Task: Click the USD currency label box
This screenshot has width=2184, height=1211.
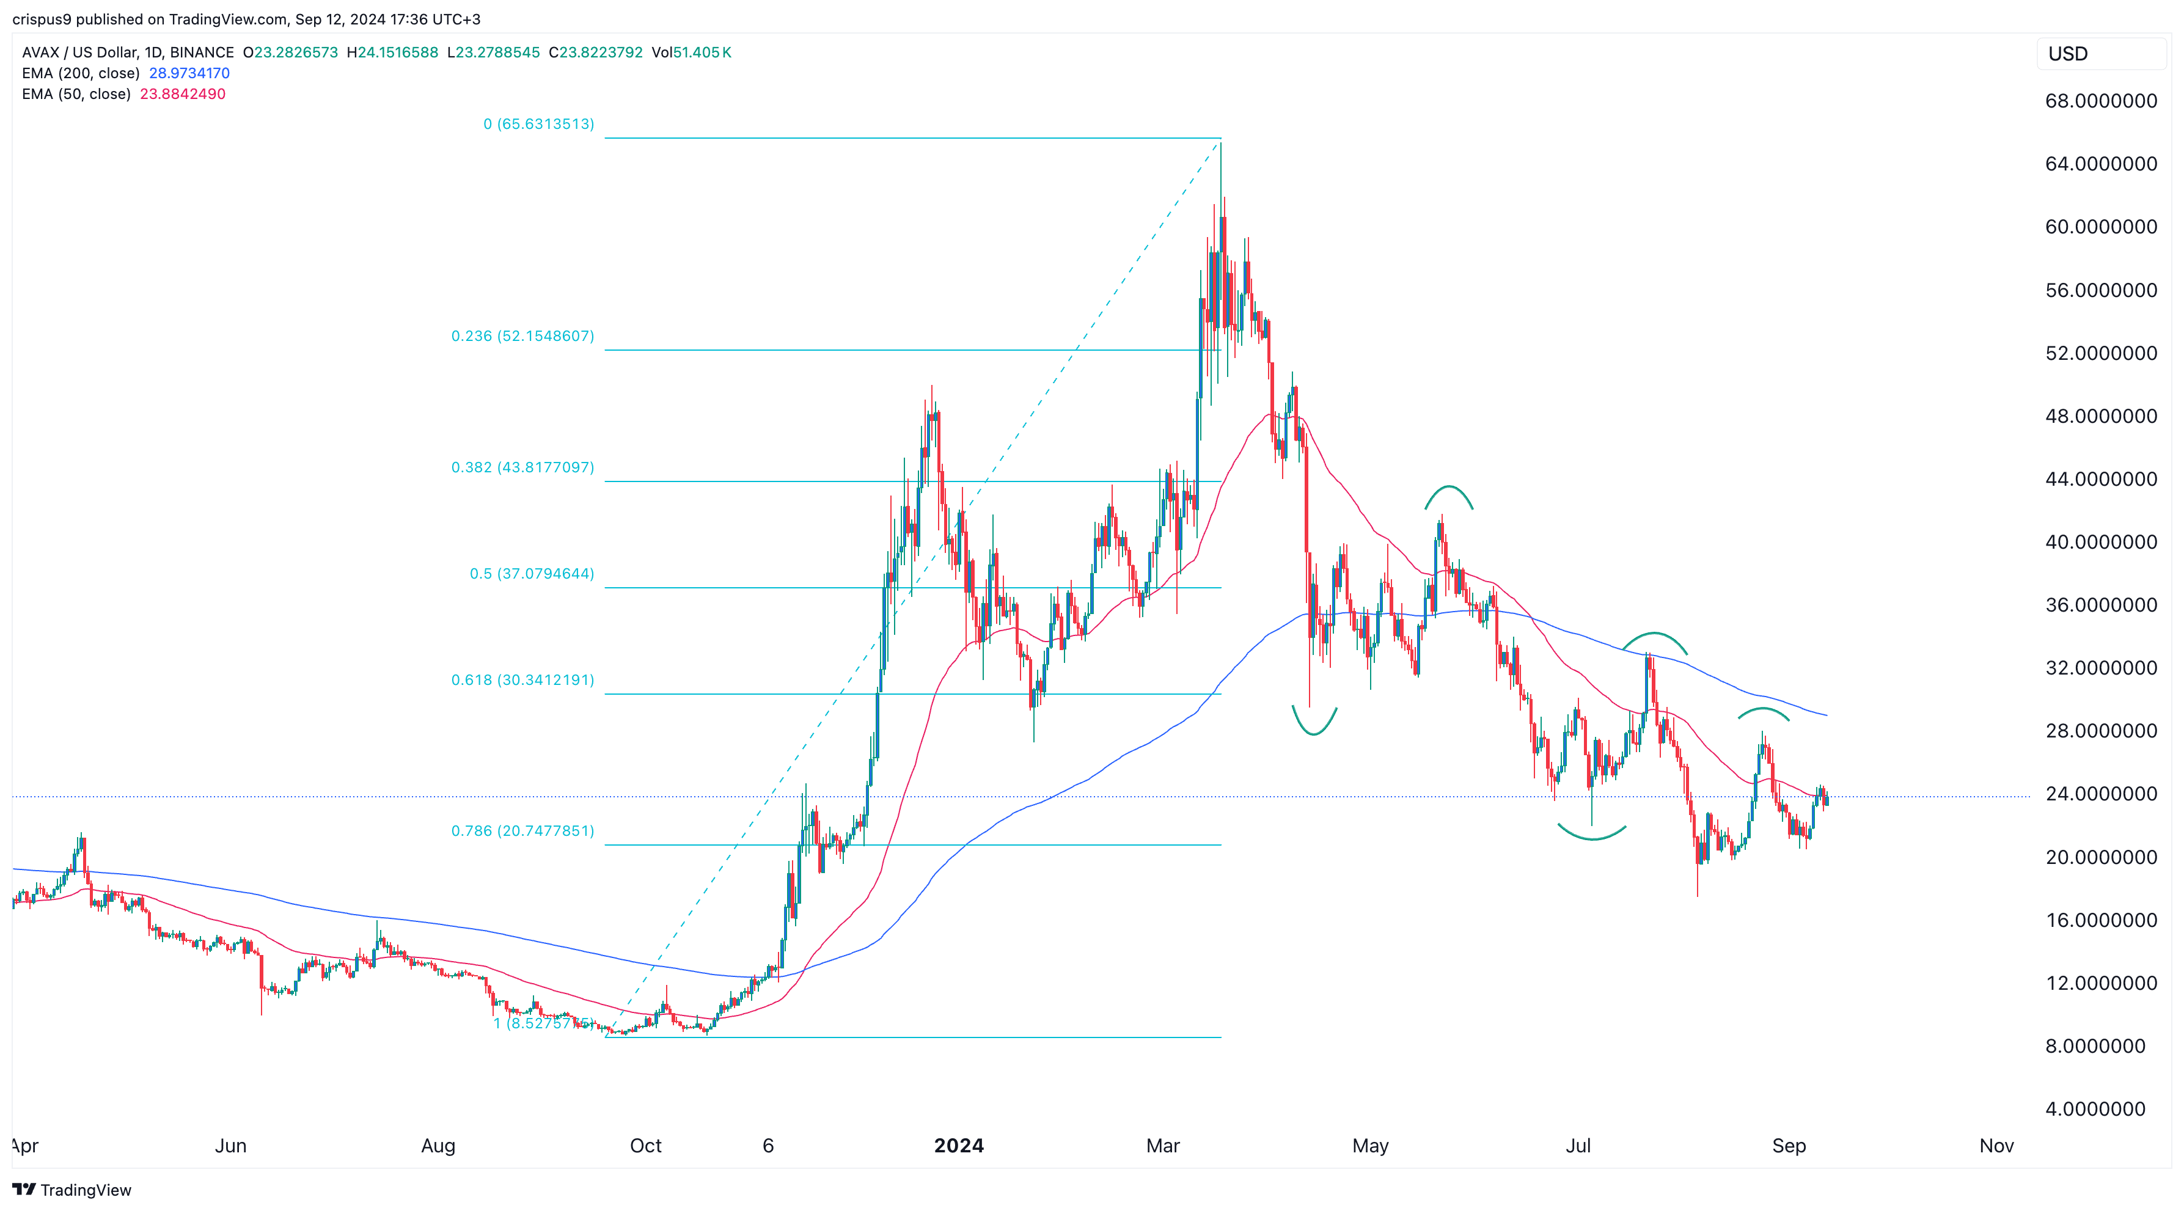Action: coord(2101,53)
